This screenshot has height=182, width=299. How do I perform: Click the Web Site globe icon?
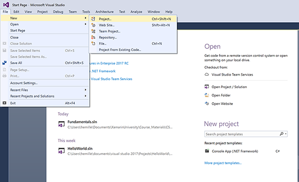(x=93, y=25)
